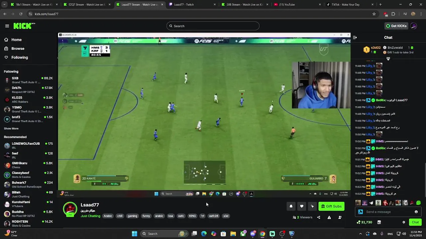Click the report warning triangle icon
426x239 pixels.
coord(329,217)
